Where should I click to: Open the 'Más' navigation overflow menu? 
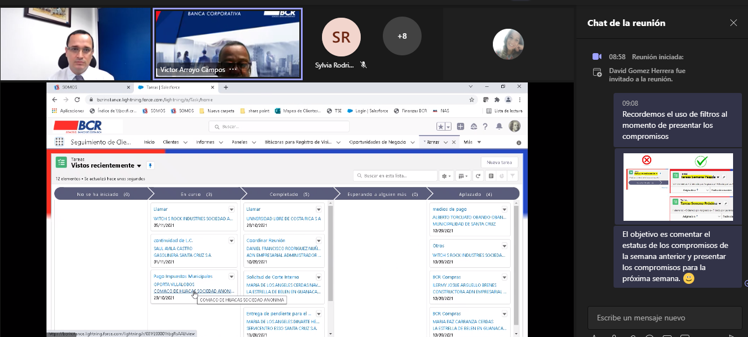(x=472, y=142)
